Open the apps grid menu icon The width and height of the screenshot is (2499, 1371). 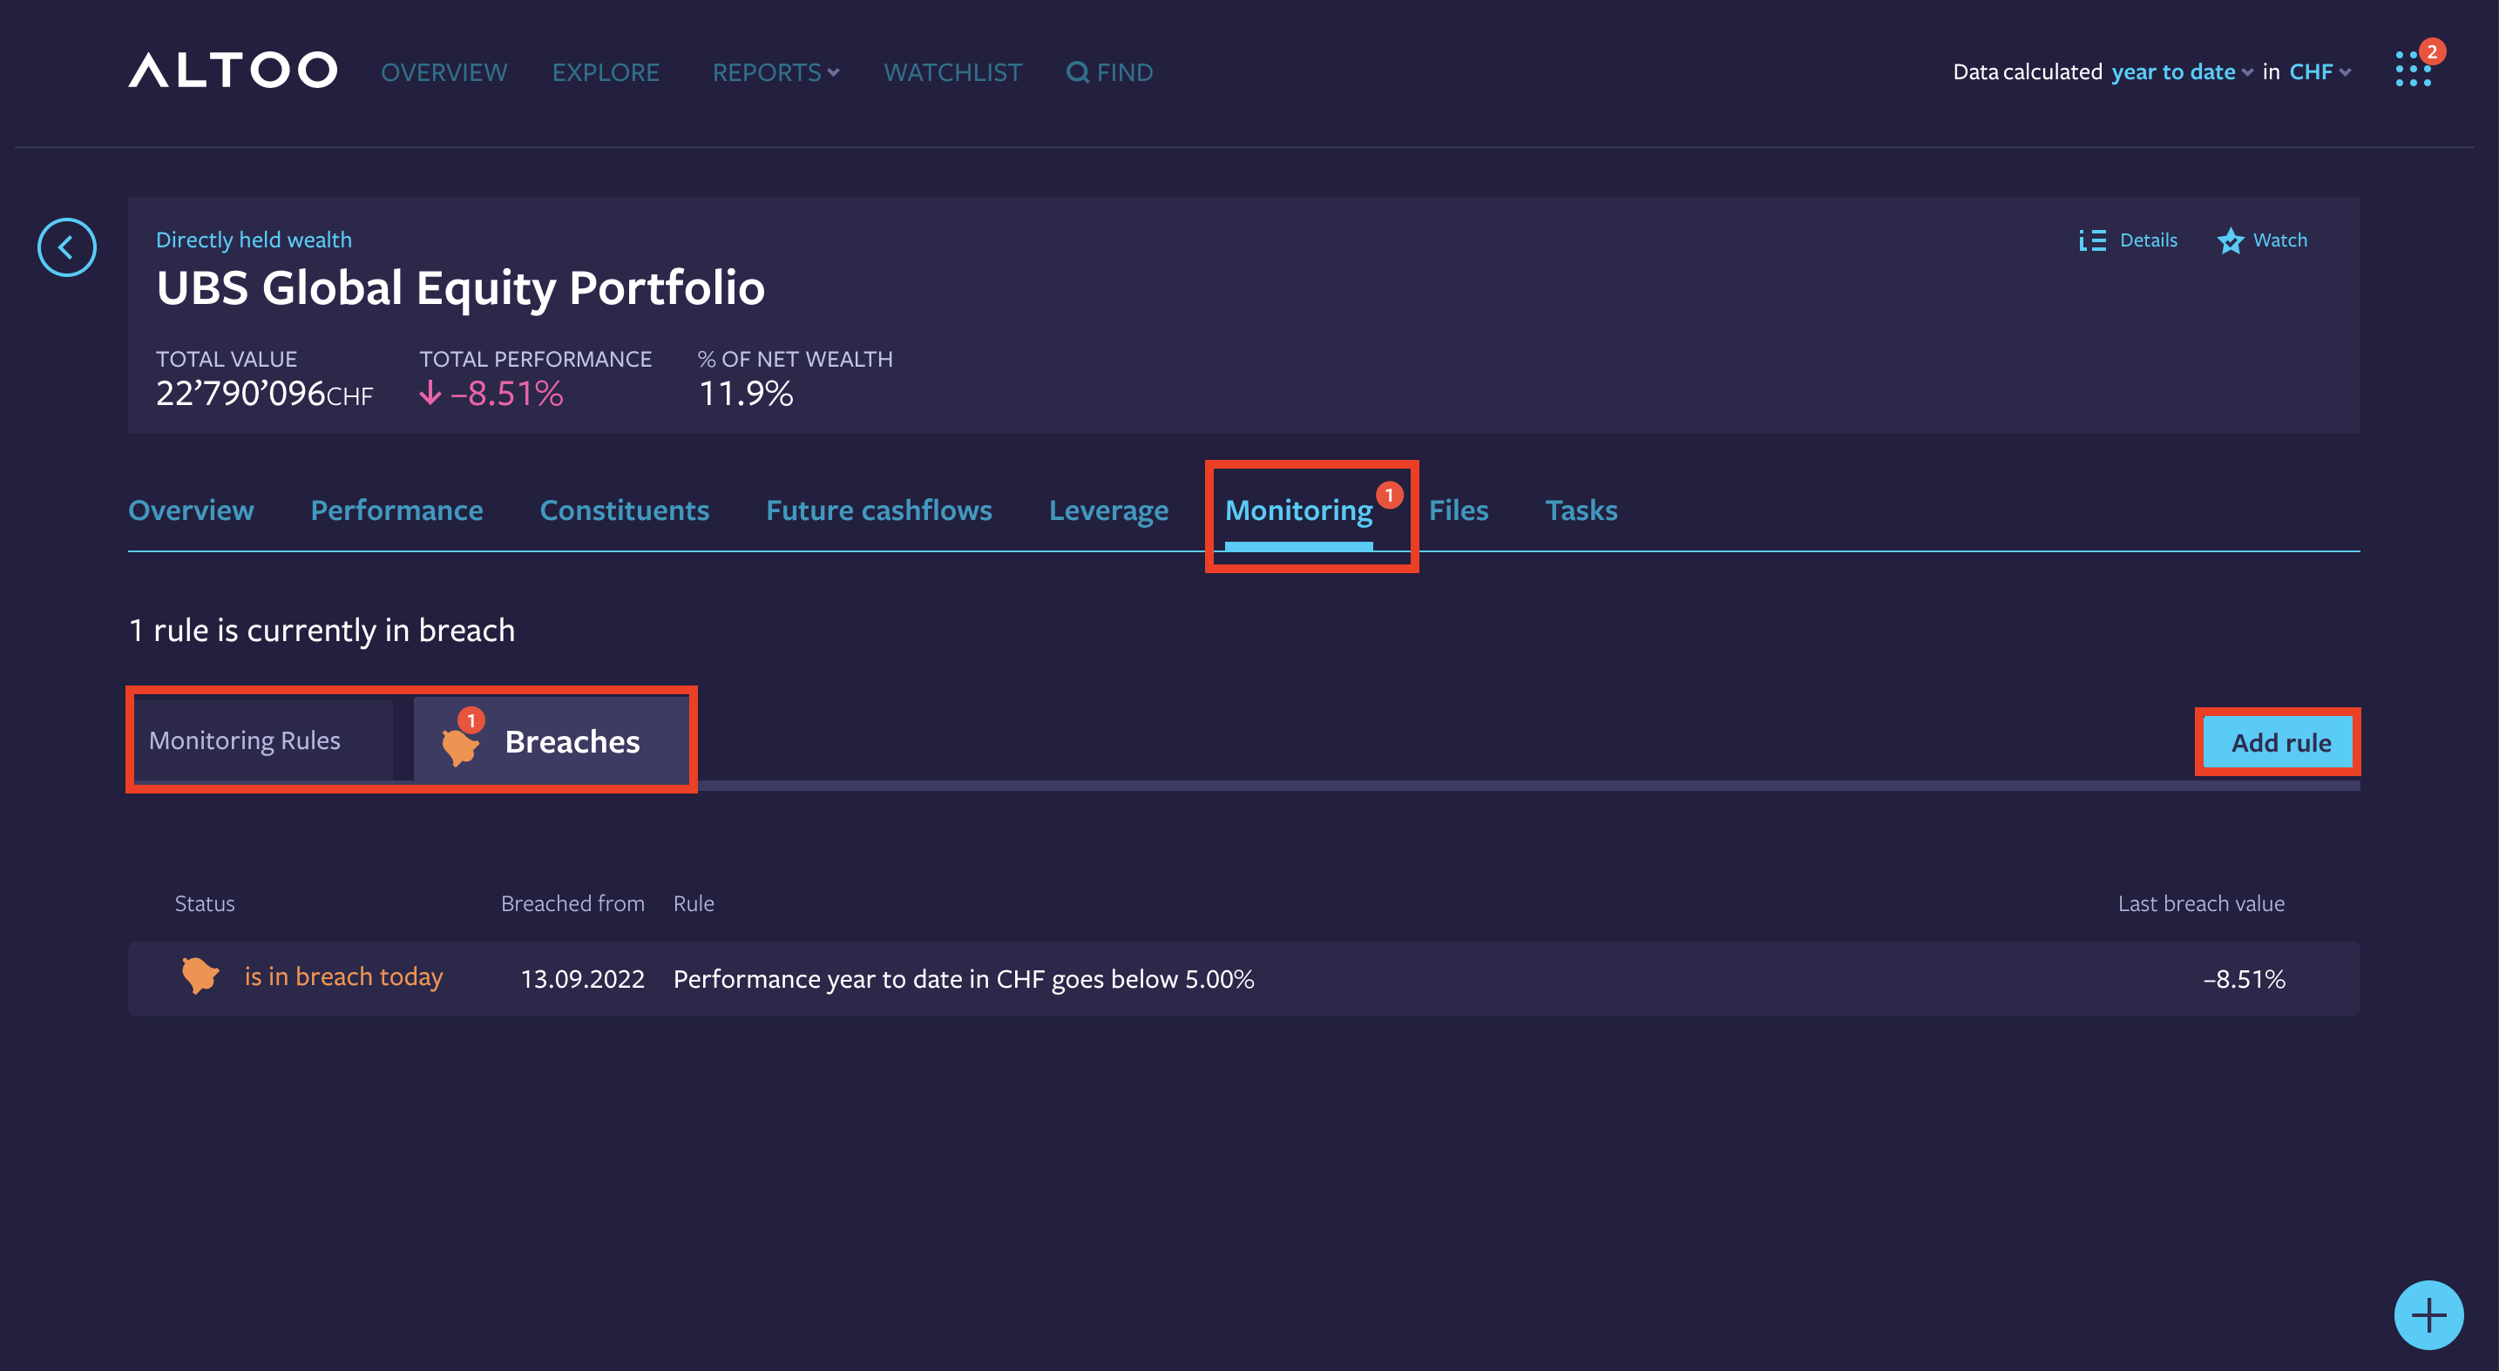(2414, 70)
